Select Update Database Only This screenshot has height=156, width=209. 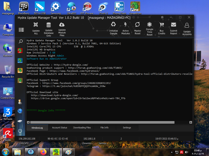pyautogui.click(x=49, y=29)
